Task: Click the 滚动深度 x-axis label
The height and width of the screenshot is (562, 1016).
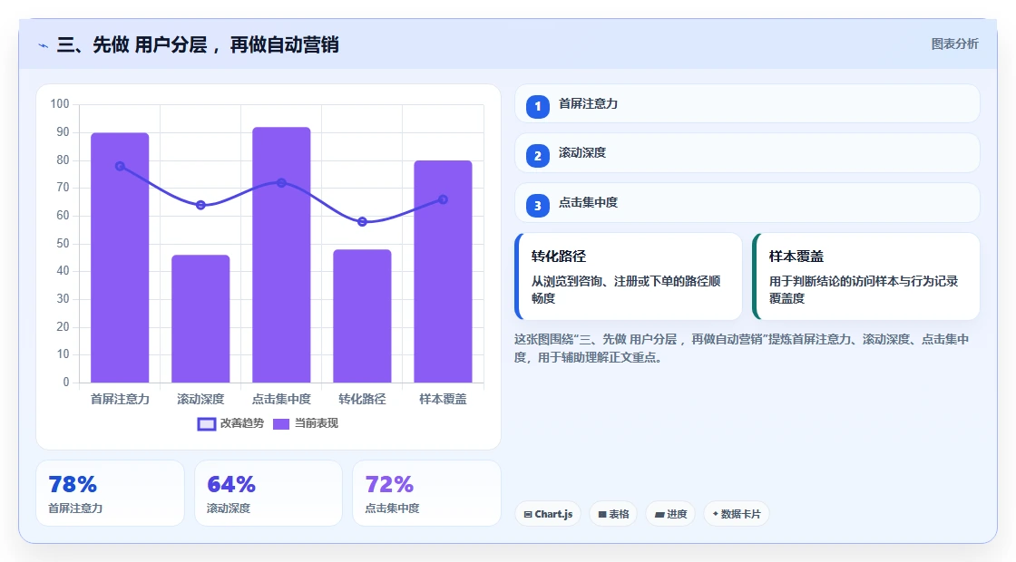Action: [x=200, y=400]
